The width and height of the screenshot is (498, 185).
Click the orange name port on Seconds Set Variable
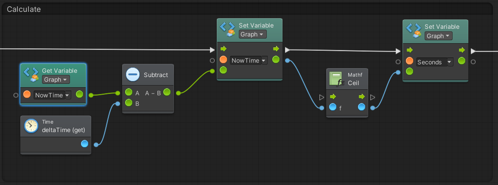tap(409, 61)
